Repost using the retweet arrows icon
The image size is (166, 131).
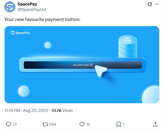click(x=45, y=124)
